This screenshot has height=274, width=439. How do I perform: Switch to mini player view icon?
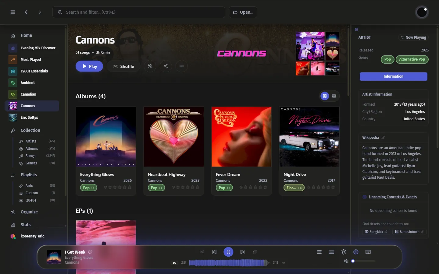click(x=368, y=252)
